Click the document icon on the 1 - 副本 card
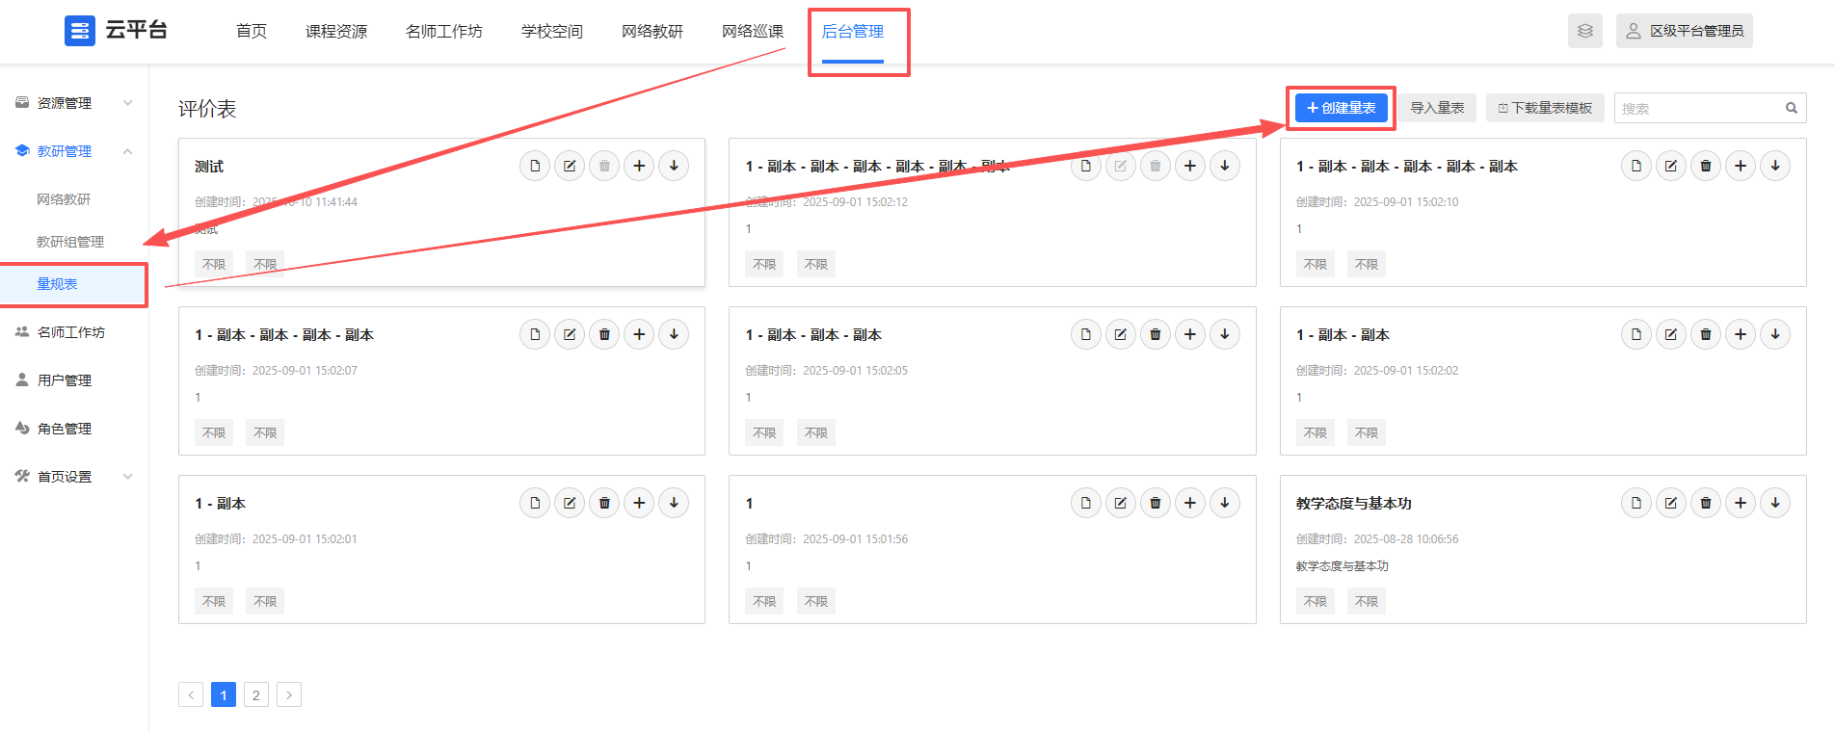1835x732 pixels. click(x=535, y=503)
